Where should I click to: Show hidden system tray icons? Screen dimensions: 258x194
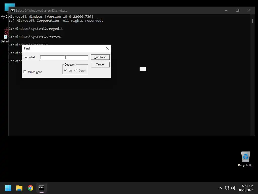click(220, 188)
